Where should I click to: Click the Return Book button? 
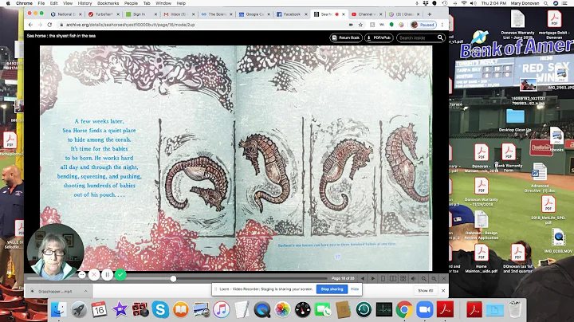tap(345, 37)
